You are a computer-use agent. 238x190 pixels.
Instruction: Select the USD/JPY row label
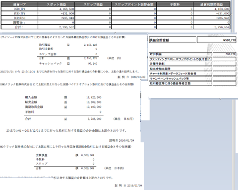coord(19,9)
